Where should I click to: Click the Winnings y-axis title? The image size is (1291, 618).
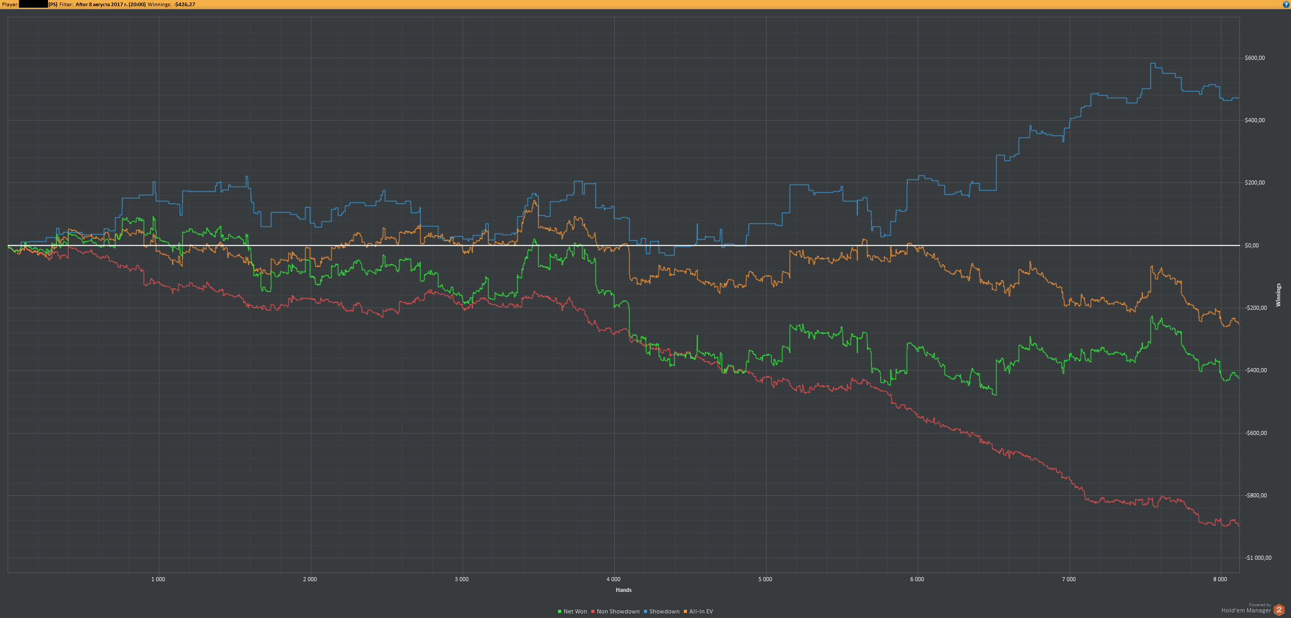click(x=1278, y=295)
